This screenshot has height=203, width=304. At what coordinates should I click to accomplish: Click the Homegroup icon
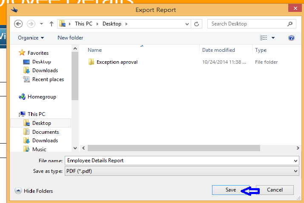point(22,97)
